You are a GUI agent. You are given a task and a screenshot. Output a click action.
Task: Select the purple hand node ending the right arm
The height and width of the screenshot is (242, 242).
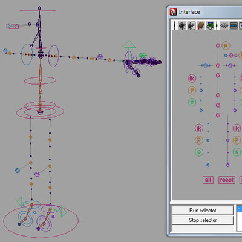[235, 110]
